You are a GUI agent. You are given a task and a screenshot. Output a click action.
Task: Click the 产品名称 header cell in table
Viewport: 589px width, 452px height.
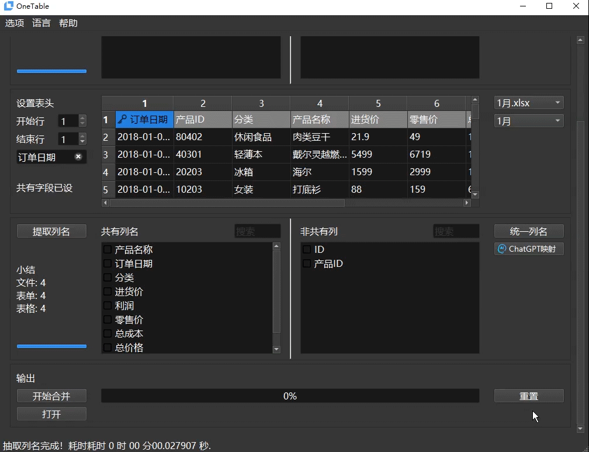(320, 119)
